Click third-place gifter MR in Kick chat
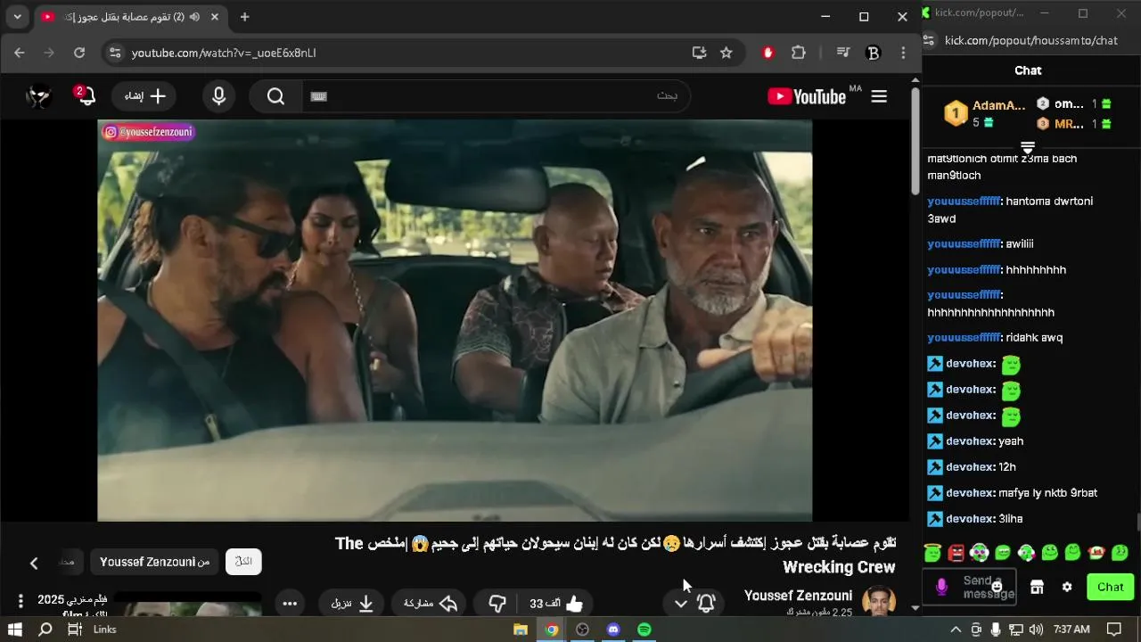 [x=1074, y=124]
